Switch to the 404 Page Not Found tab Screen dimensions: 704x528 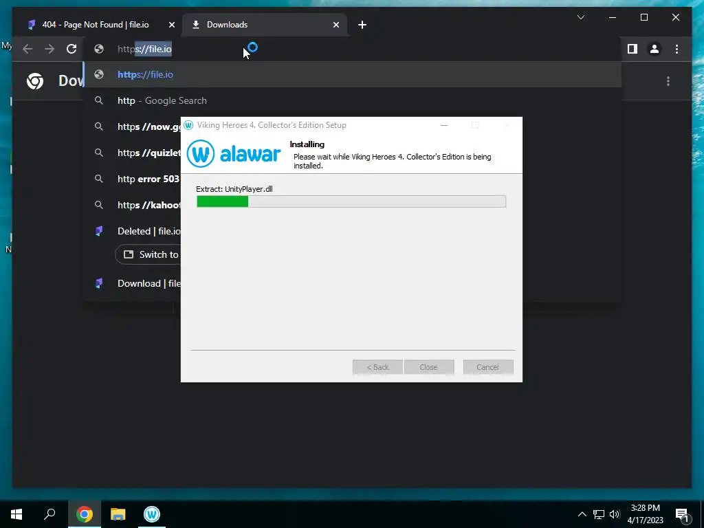[95, 25]
